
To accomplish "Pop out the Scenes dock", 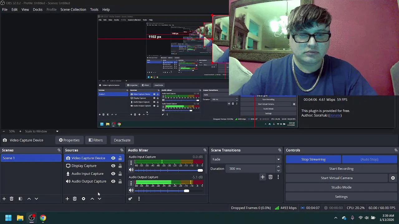I will click(59, 150).
